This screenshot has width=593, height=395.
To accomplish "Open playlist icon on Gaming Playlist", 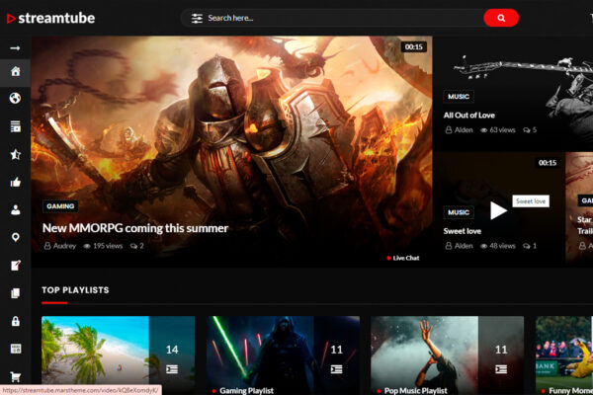I will tap(336, 369).
